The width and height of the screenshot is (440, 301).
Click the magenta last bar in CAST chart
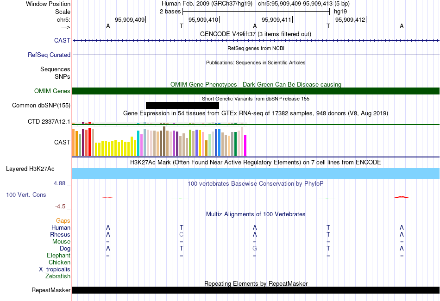tap(245, 145)
